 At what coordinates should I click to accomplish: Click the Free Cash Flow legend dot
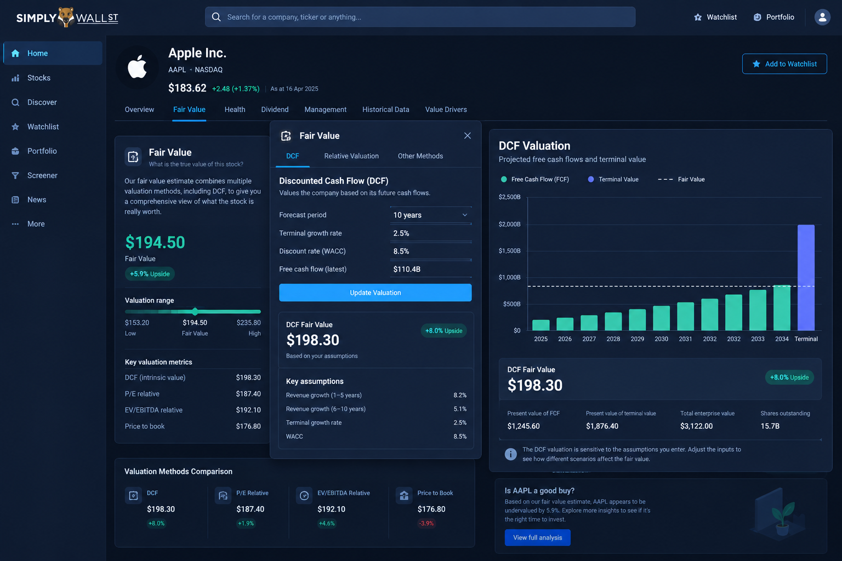pos(504,179)
